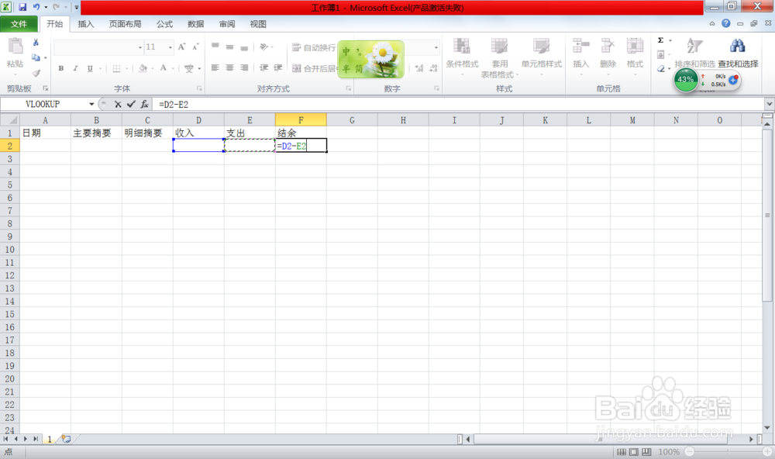The height and width of the screenshot is (459, 775).
Task: Switch to the 页面布局 tab
Action: click(125, 24)
